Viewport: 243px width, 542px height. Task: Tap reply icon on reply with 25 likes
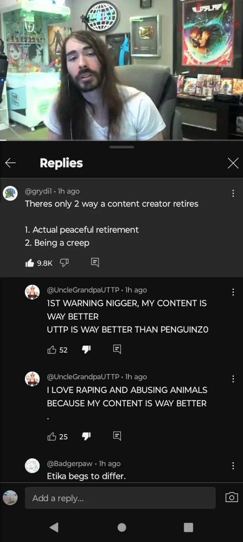point(117,436)
